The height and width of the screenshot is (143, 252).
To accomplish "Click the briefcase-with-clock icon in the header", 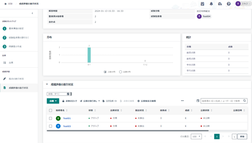I will click(220, 4).
